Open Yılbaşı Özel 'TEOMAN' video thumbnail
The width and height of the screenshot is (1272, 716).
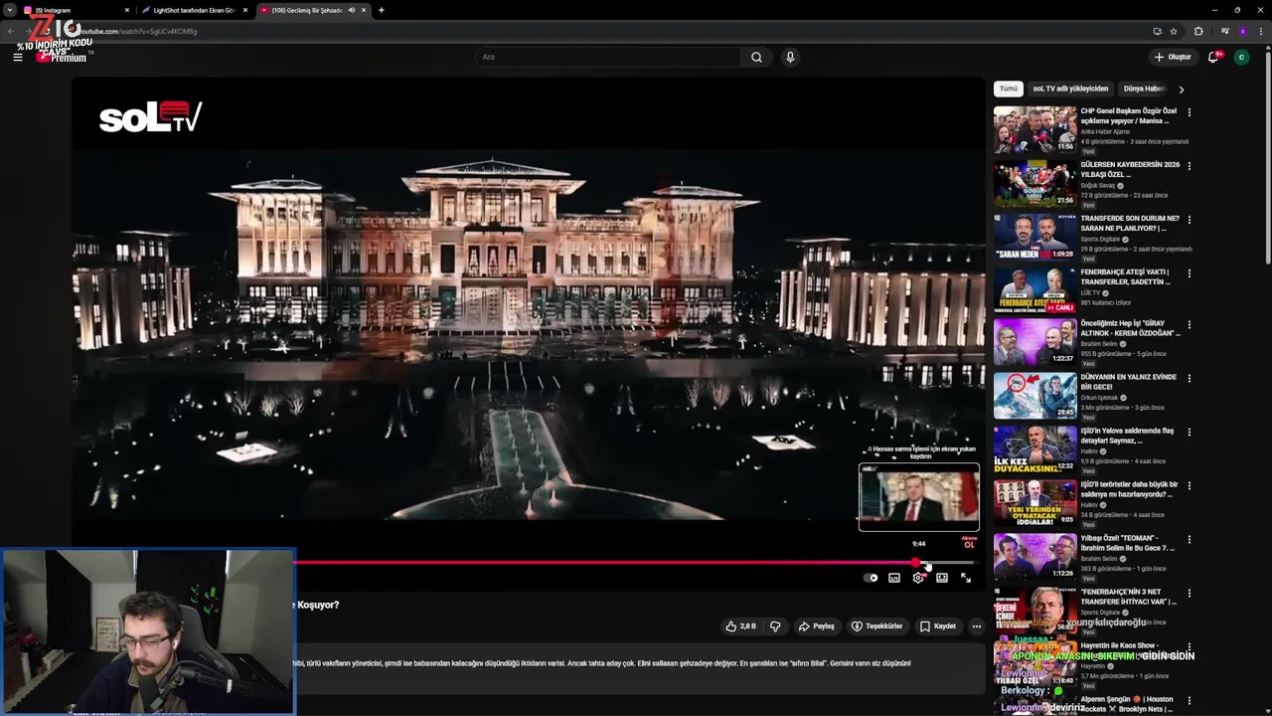tap(1034, 559)
